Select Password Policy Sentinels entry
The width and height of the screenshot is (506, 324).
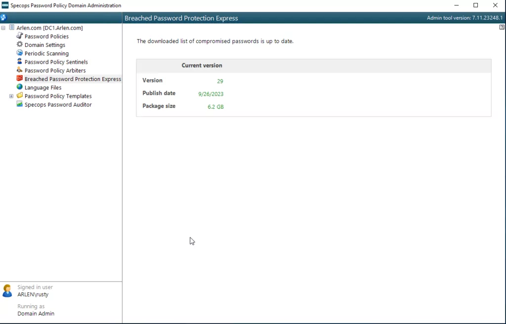tap(56, 62)
